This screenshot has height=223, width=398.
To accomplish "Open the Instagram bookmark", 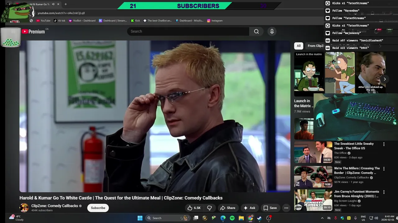I will point(215,21).
